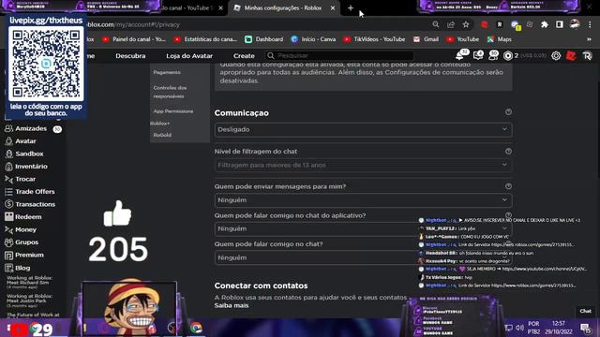600x337 pixels.
Task: Open Grupos in the sidebar
Action: coord(27,242)
